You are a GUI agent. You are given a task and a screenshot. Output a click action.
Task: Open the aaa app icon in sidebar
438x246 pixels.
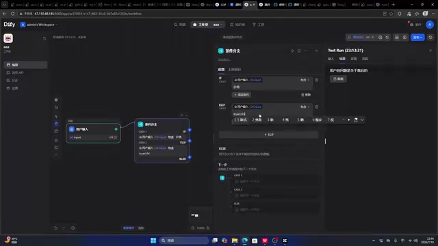[8, 38]
